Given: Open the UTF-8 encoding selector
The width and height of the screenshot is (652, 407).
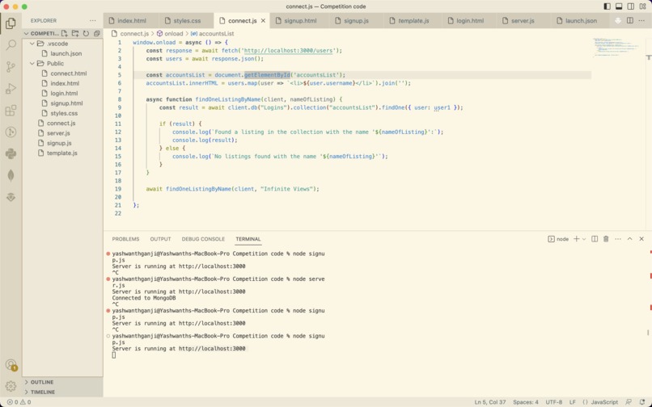Looking at the screenshot, I should [x=554, y=402].
